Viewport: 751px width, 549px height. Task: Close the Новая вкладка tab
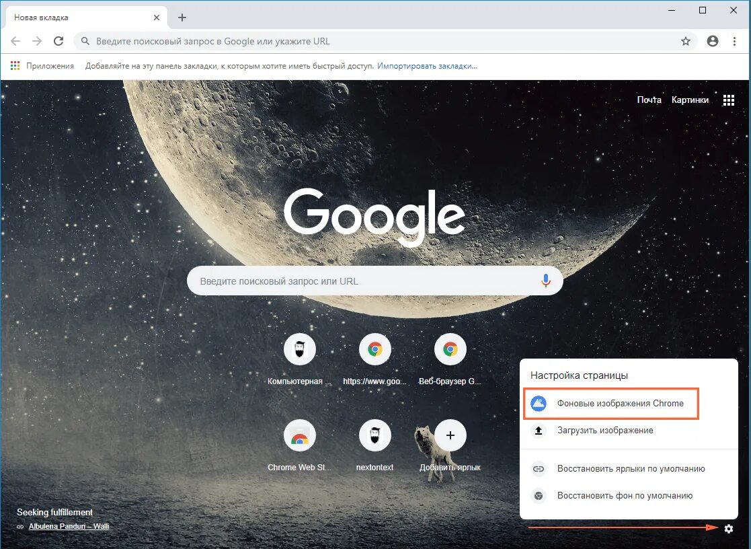(157, 17)
